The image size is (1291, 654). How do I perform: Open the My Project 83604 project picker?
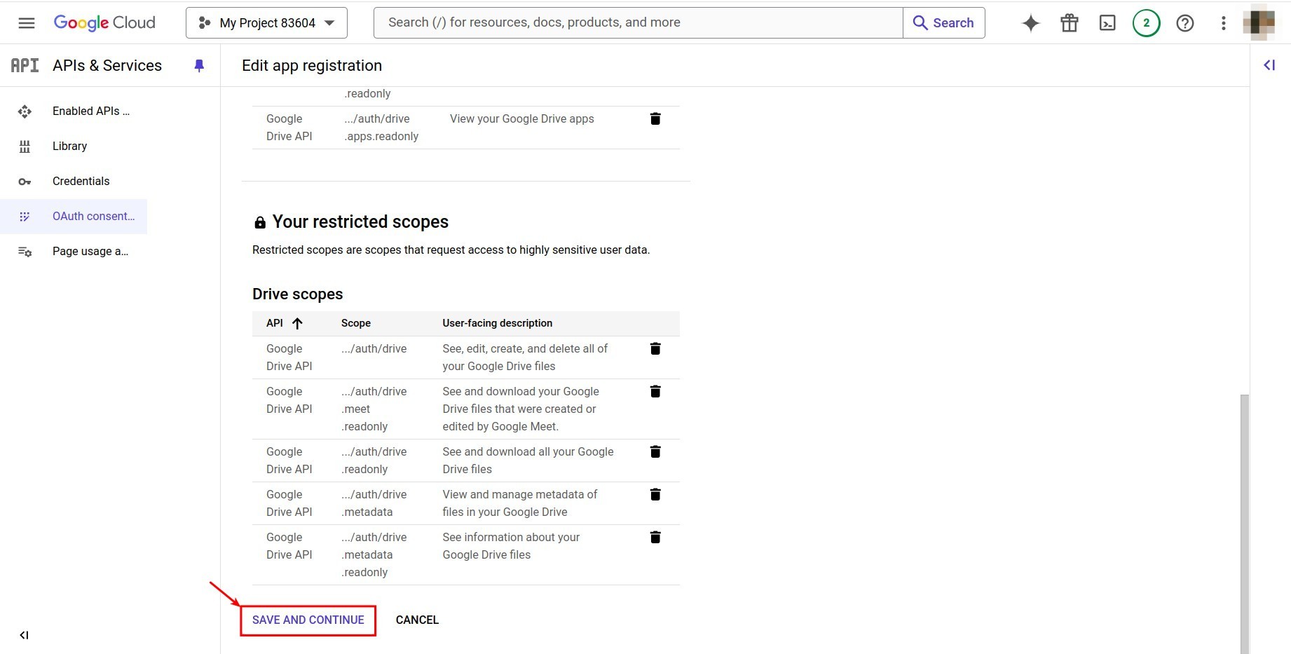[266, 22]
